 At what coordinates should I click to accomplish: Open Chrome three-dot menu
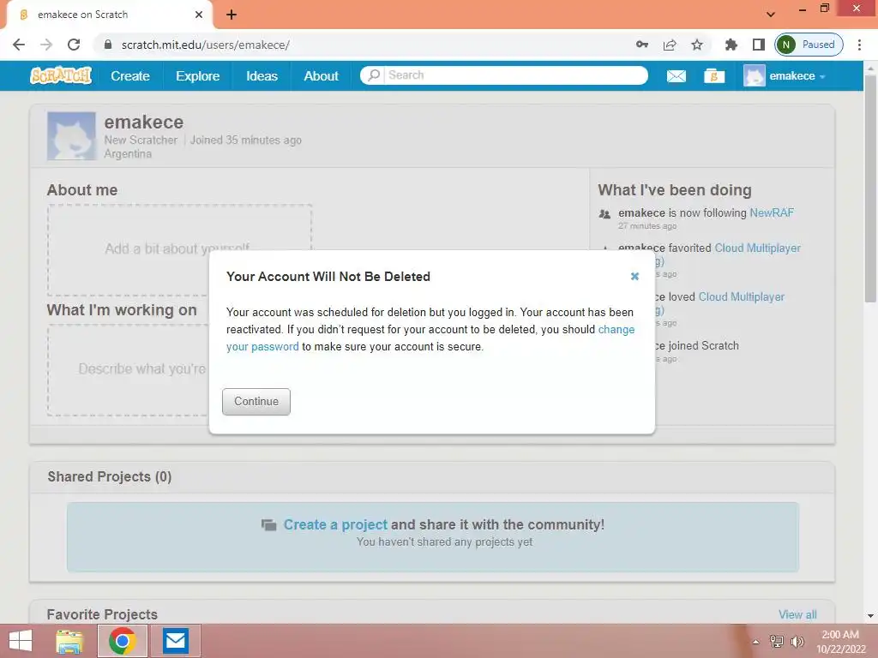tap(859, 45)
